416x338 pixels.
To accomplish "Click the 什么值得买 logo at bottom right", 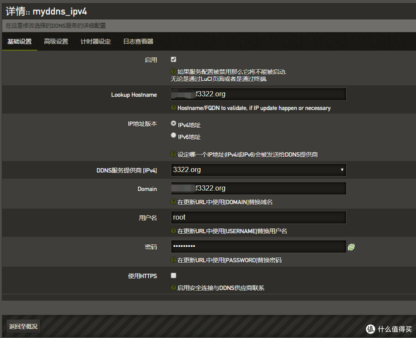I will click(x=389, y=329).
